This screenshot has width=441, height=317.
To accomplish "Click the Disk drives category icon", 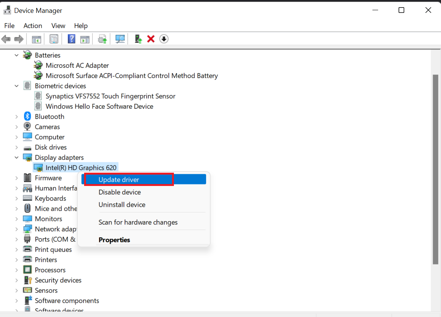I will pyautogui.click(x=27, y=148).
